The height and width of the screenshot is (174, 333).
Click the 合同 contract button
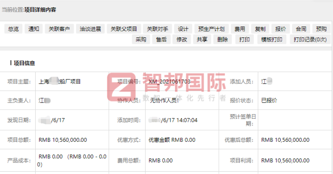(301, 29)
